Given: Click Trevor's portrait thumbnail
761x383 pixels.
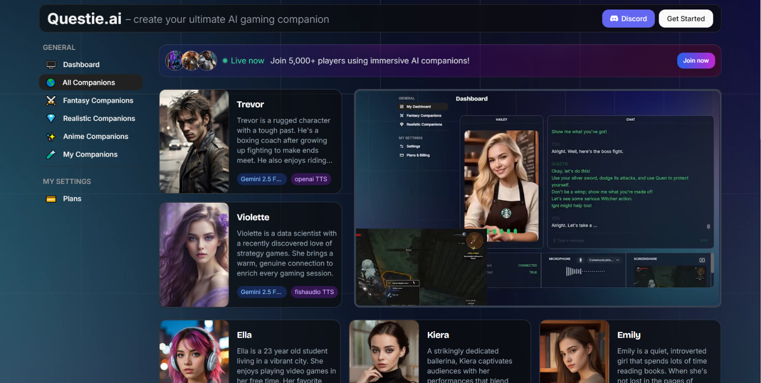Looking at the screenshot, I should pos(194,141).
